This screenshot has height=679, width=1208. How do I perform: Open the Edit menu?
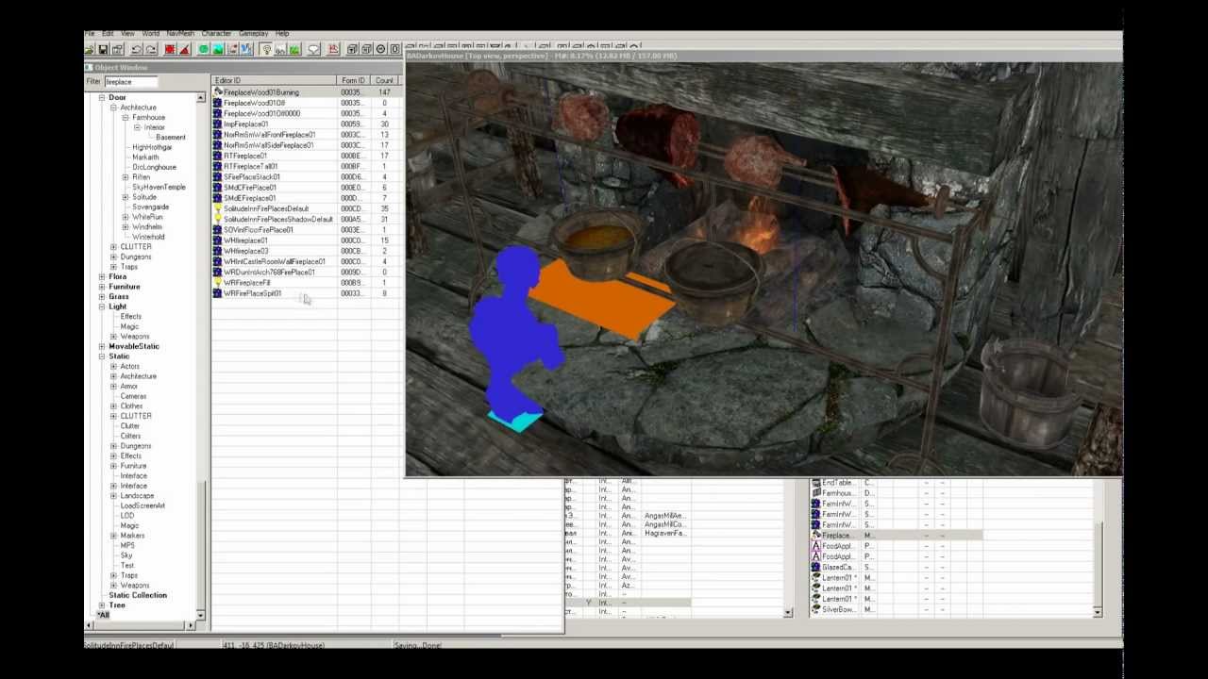pyautogui.click(x=108, y=34)
